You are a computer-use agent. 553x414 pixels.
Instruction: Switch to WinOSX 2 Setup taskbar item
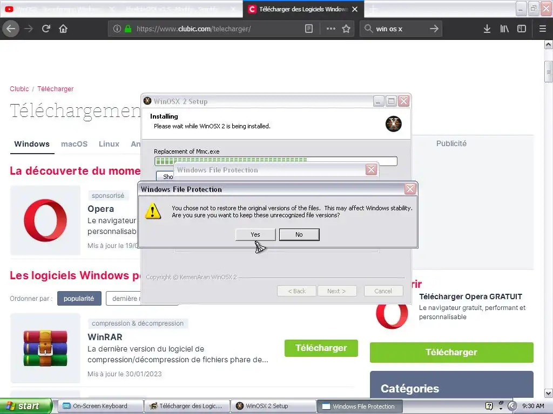pyautogui.click(x=273, y=406)
